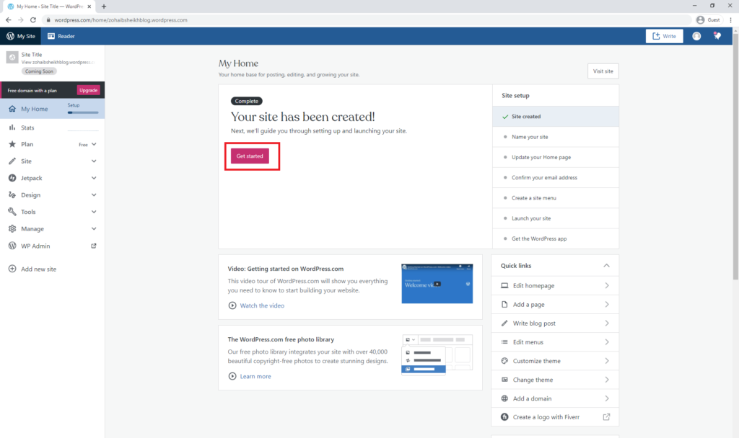The height and width of the screenshot is (438, 739).
Task: Click the Add a page document icon
Action: (x=504, y=305)
